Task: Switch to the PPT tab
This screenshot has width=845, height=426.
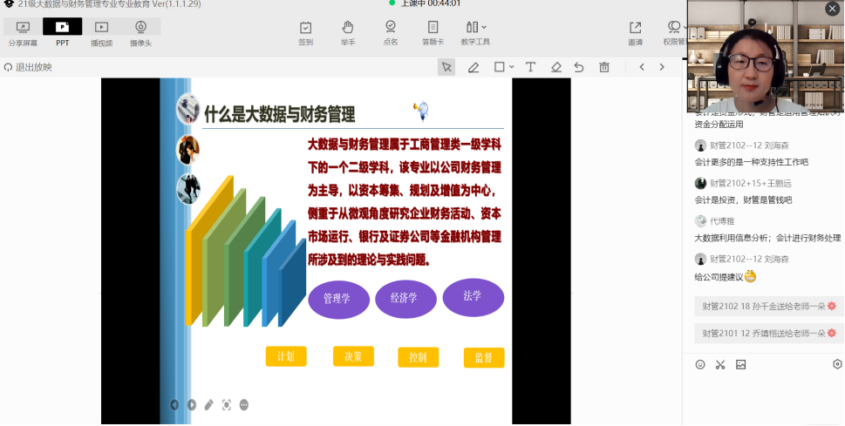Action: tap(63, 33)
